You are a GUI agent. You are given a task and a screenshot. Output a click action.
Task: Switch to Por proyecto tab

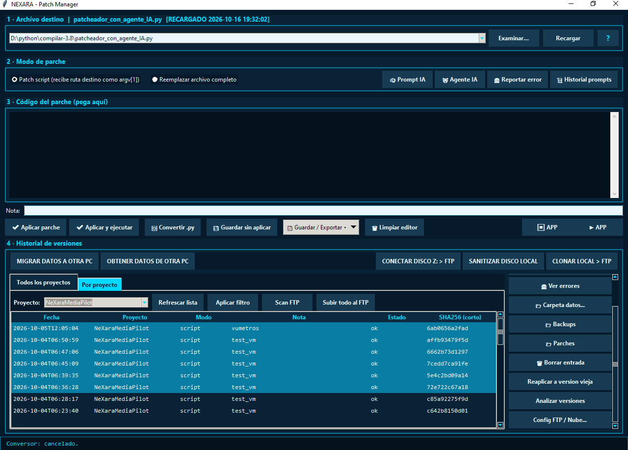(x=100, y=285)
